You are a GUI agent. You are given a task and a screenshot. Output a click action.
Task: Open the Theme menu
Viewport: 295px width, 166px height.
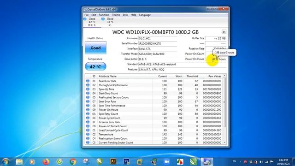pyautogui.click(x=116, y=15)
